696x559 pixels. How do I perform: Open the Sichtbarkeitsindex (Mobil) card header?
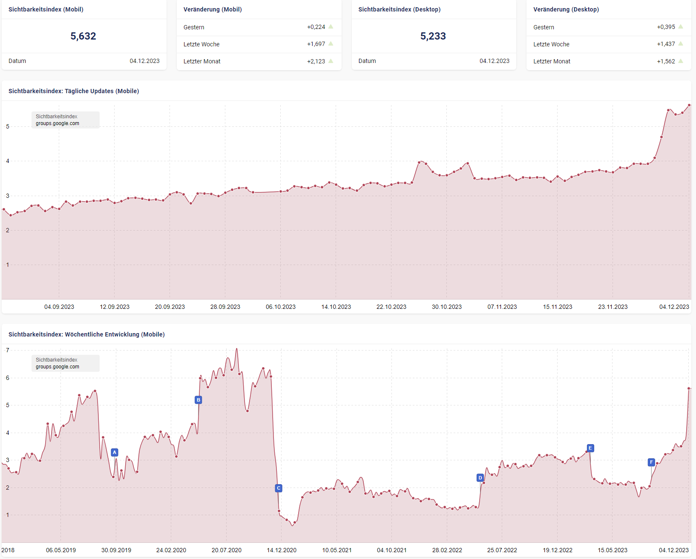click(x=45, y=9)
